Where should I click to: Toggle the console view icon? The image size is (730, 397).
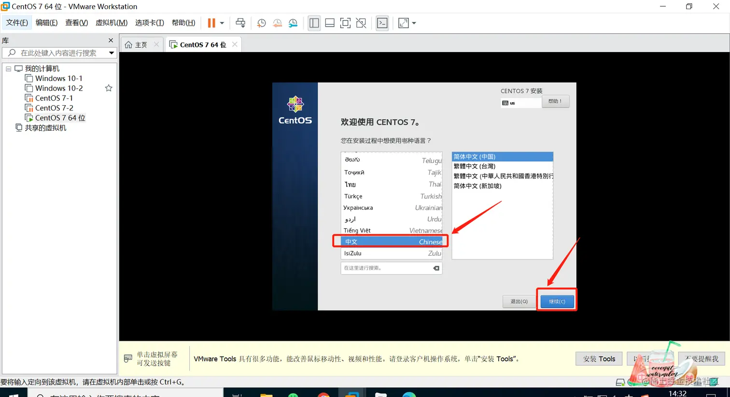point(382,23)
